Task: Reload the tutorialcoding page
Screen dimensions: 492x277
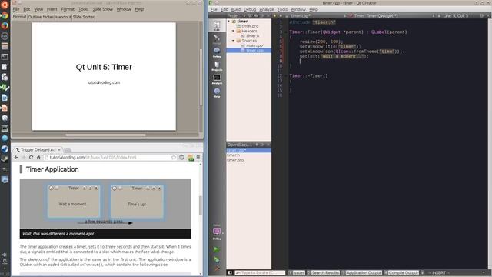Action: [31, 157]
